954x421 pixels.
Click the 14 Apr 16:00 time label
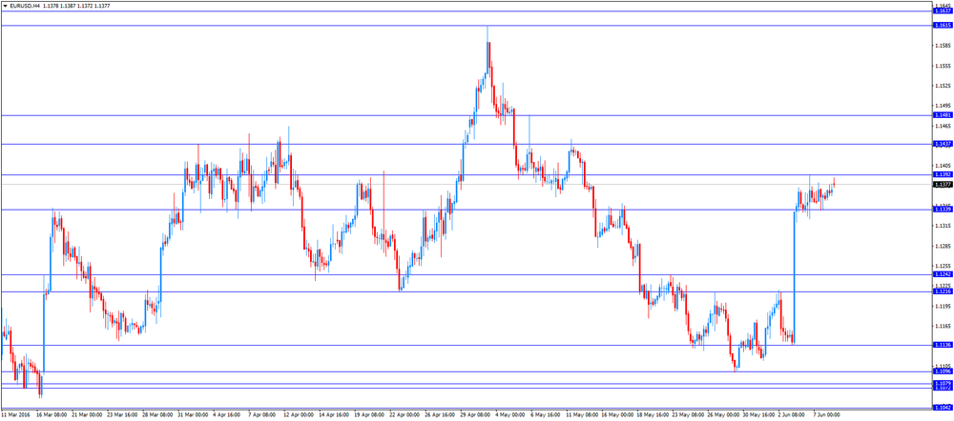334,416
